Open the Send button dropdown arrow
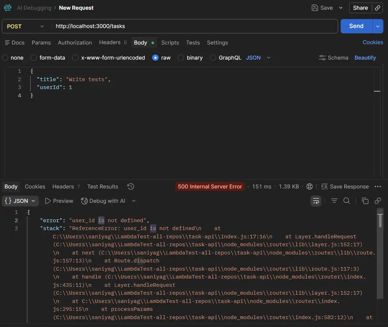 tap(378, 26)
